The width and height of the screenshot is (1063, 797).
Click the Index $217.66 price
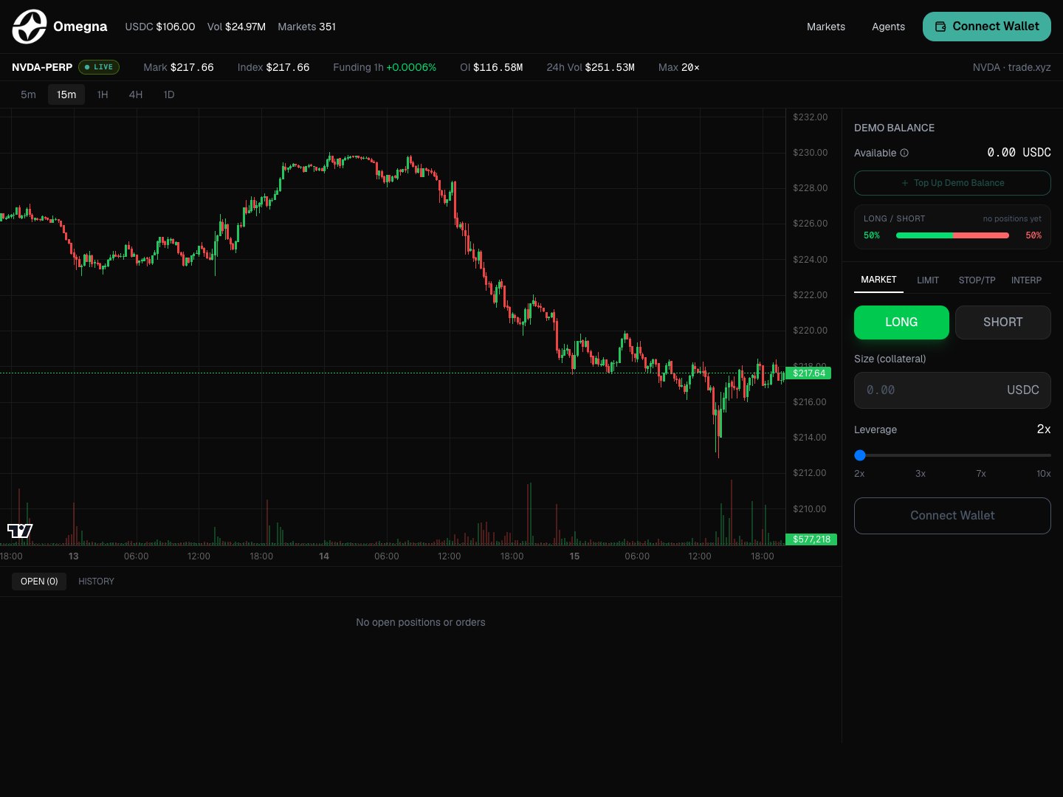273,67
